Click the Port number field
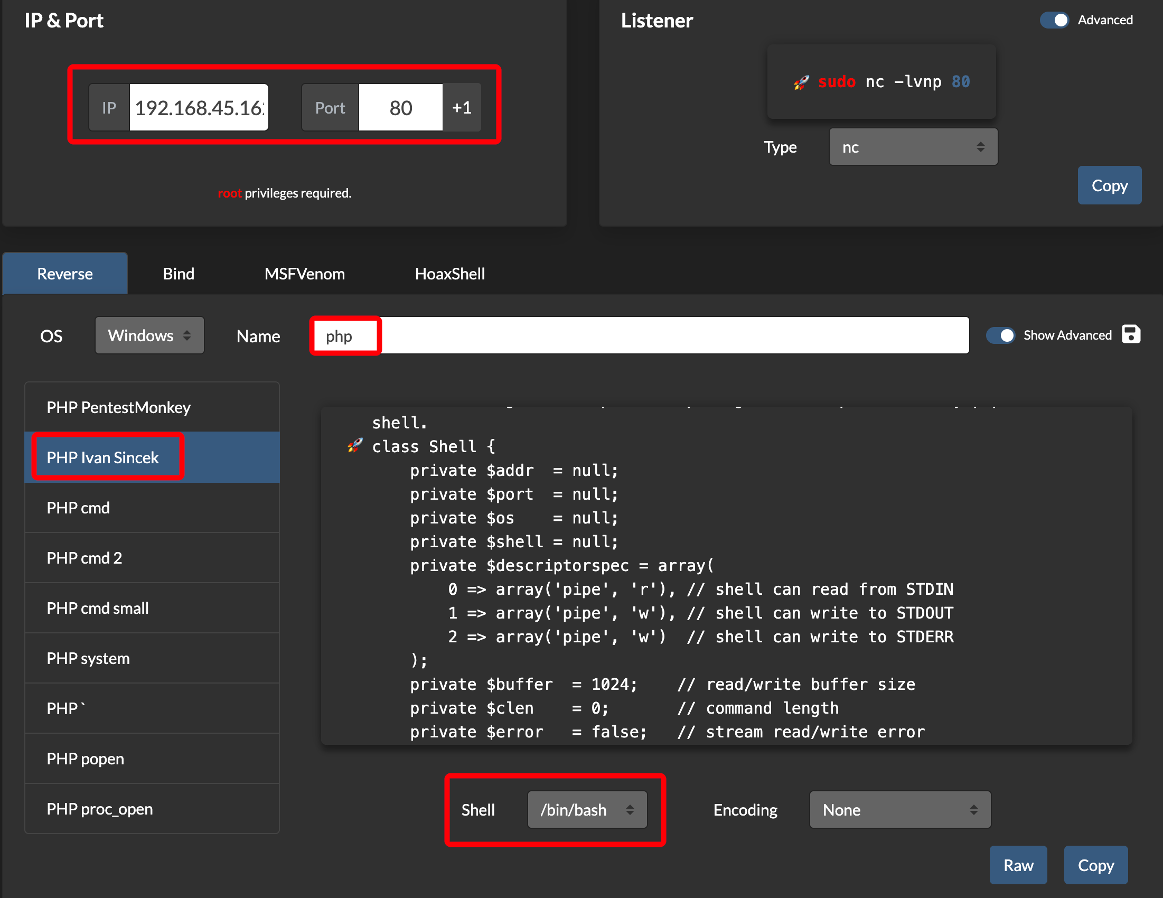 (x=400, y=108)
